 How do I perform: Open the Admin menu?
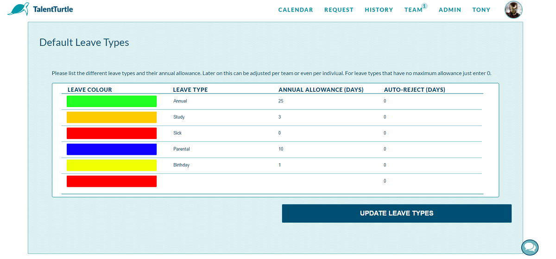(x=450, y=10)
